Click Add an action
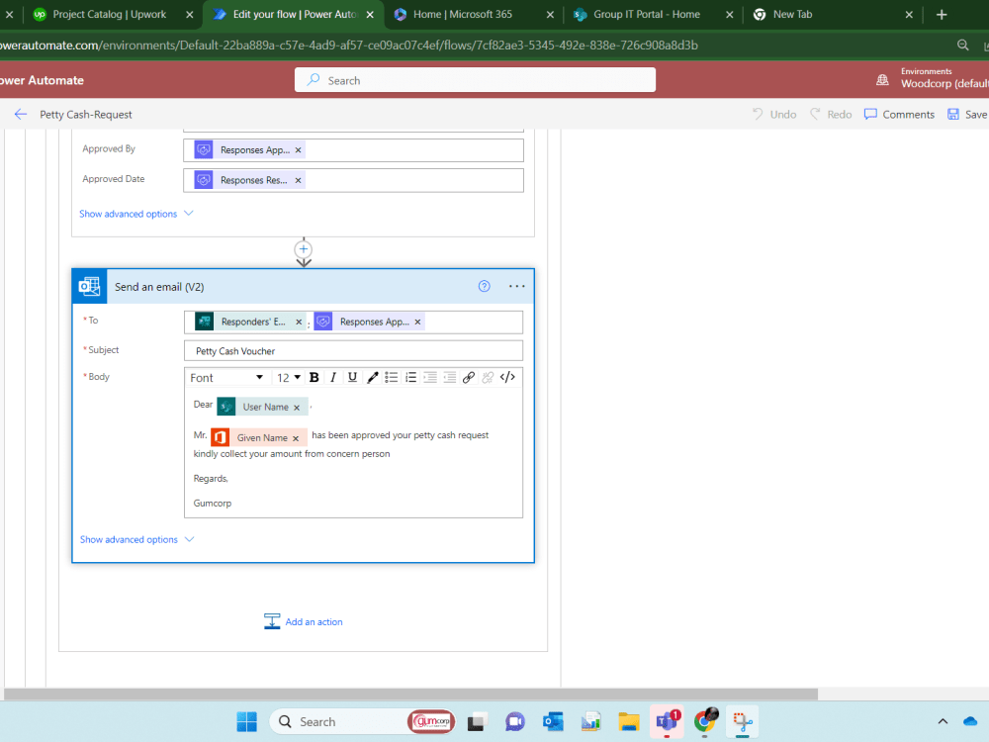This screenshot has height=742, width=989. (x=304, y=621)
